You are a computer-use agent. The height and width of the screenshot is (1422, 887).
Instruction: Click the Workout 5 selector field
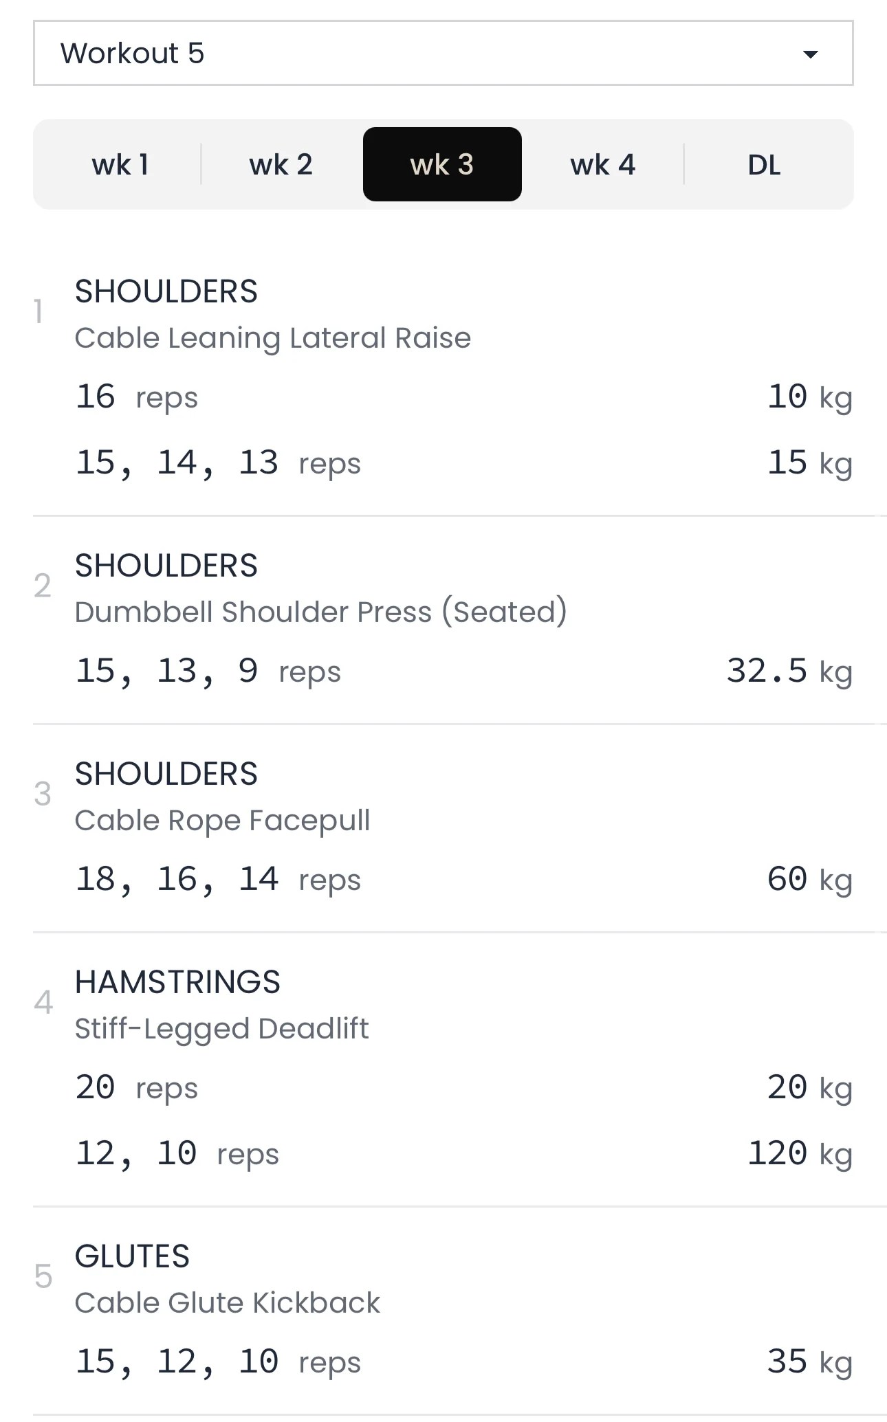(x=413, y=54)
